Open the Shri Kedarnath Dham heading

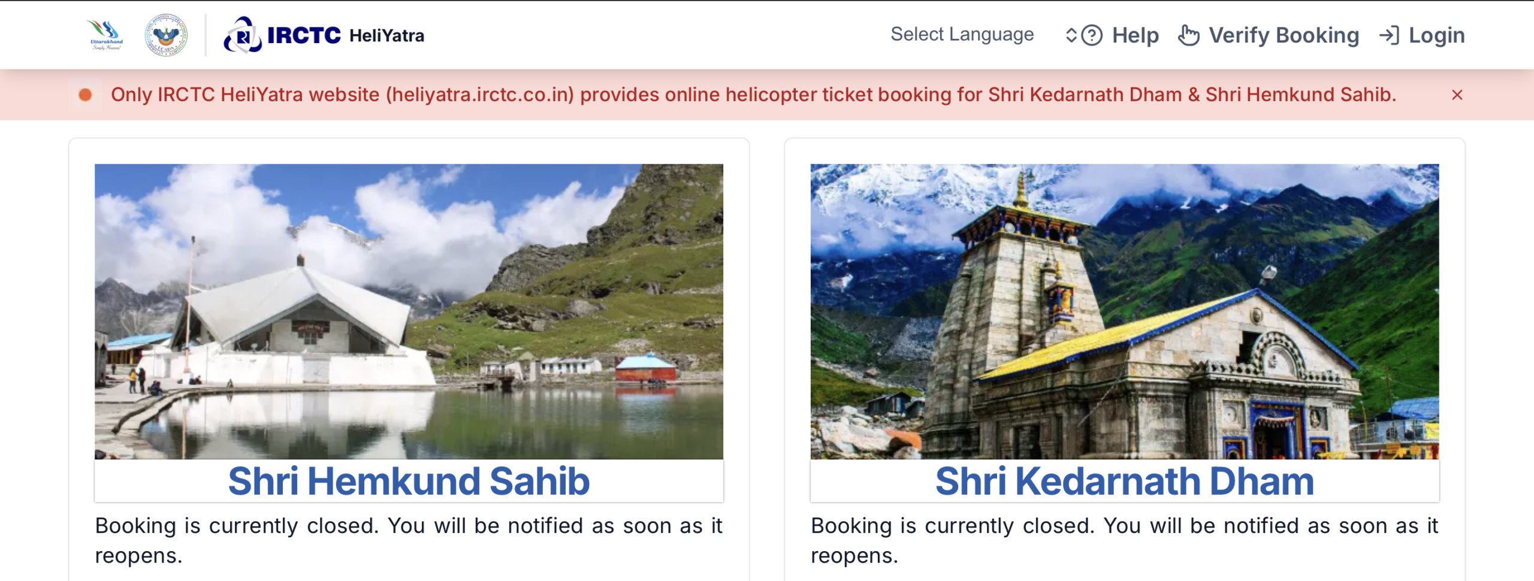point(1124,481)
